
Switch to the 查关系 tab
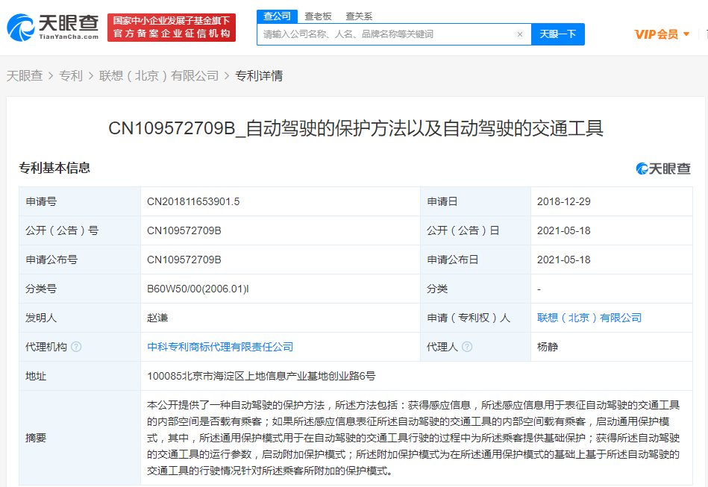pos(359,16)
